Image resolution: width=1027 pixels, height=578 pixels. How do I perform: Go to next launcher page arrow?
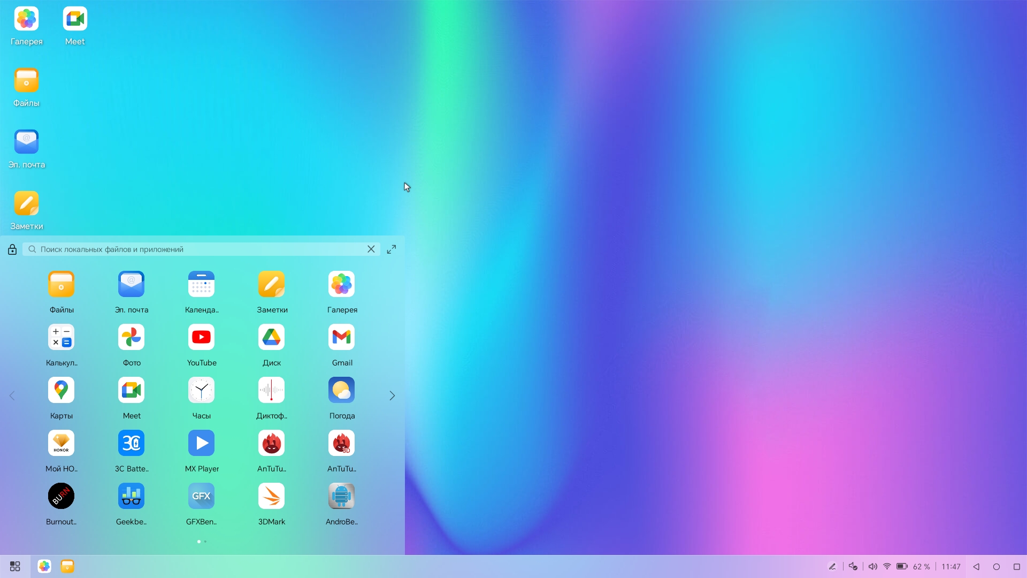click(392, 396)
